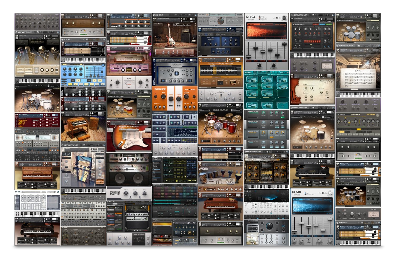
Task: Click the Predelay fader on RC 24
Action: click(x=248, y=56)
